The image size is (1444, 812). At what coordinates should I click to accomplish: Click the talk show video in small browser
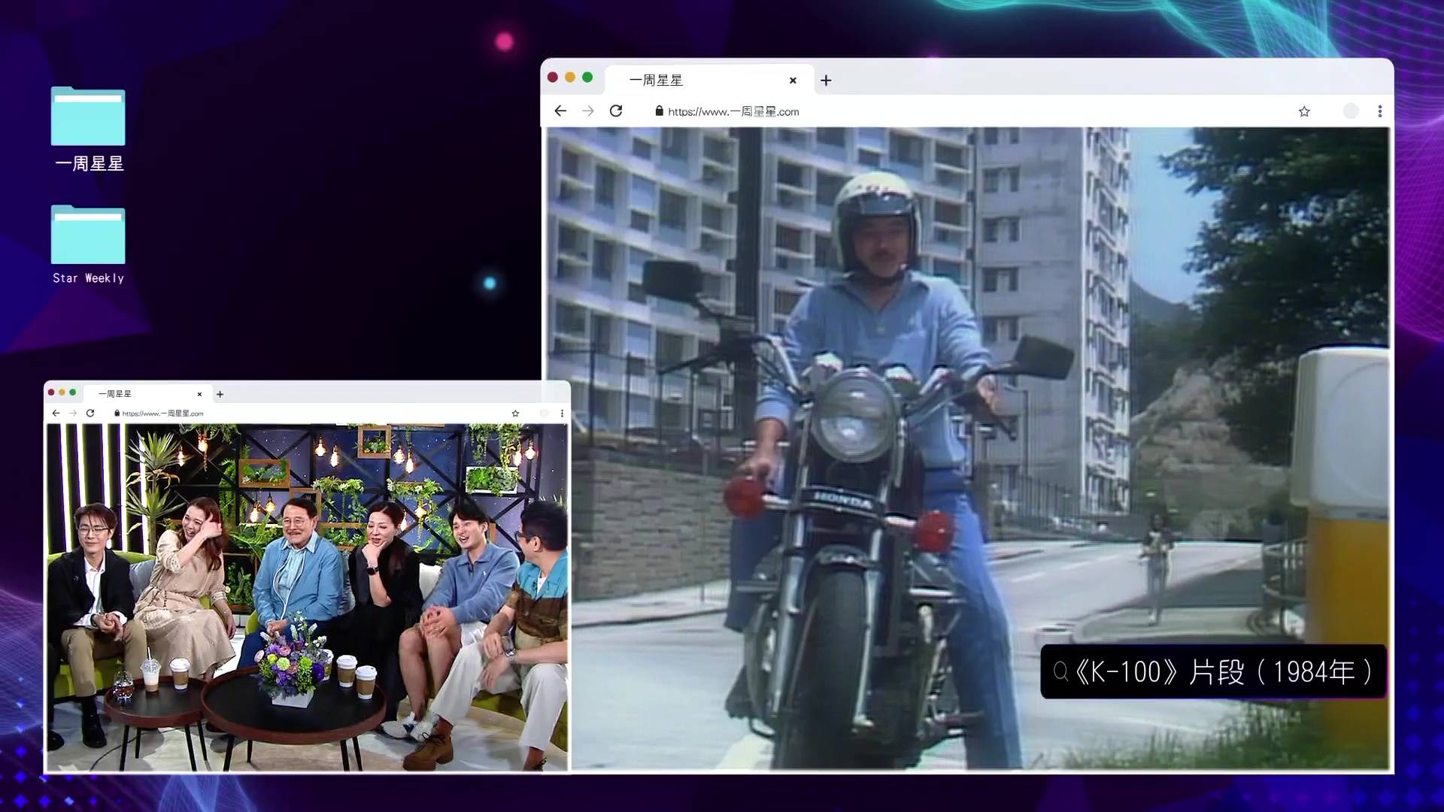(x=307, y=597)
